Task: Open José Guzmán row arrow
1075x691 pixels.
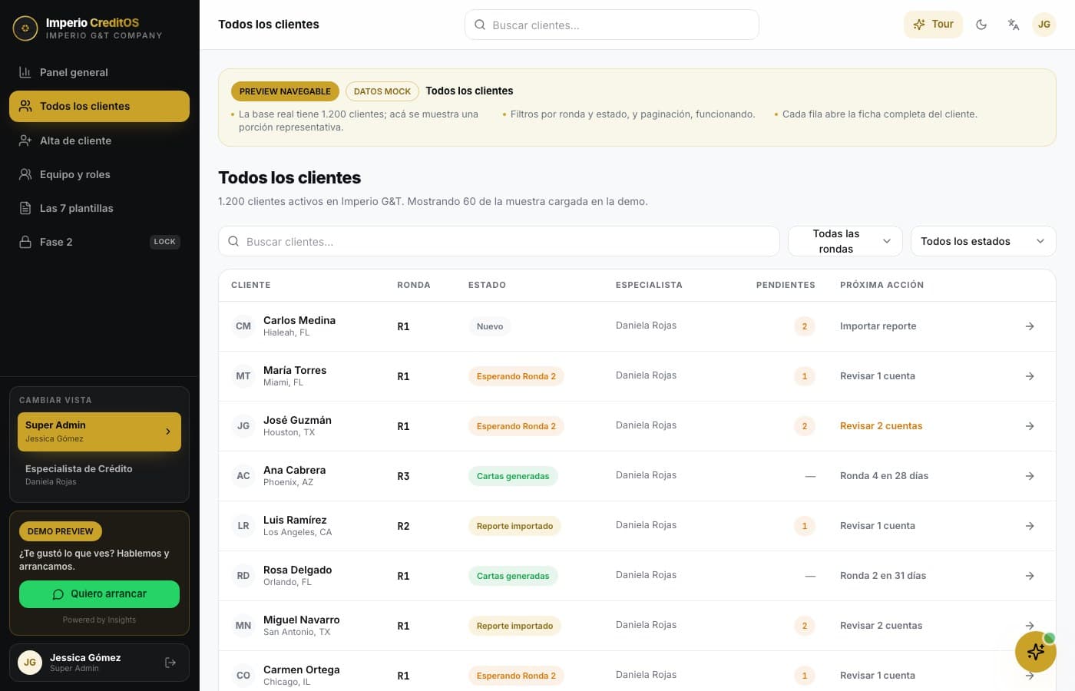Action: (x=1030, y=426)
